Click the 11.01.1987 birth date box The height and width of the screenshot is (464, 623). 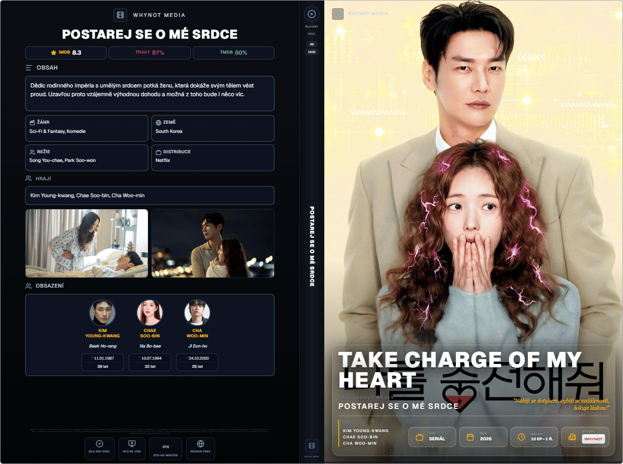tap(102, 362)
